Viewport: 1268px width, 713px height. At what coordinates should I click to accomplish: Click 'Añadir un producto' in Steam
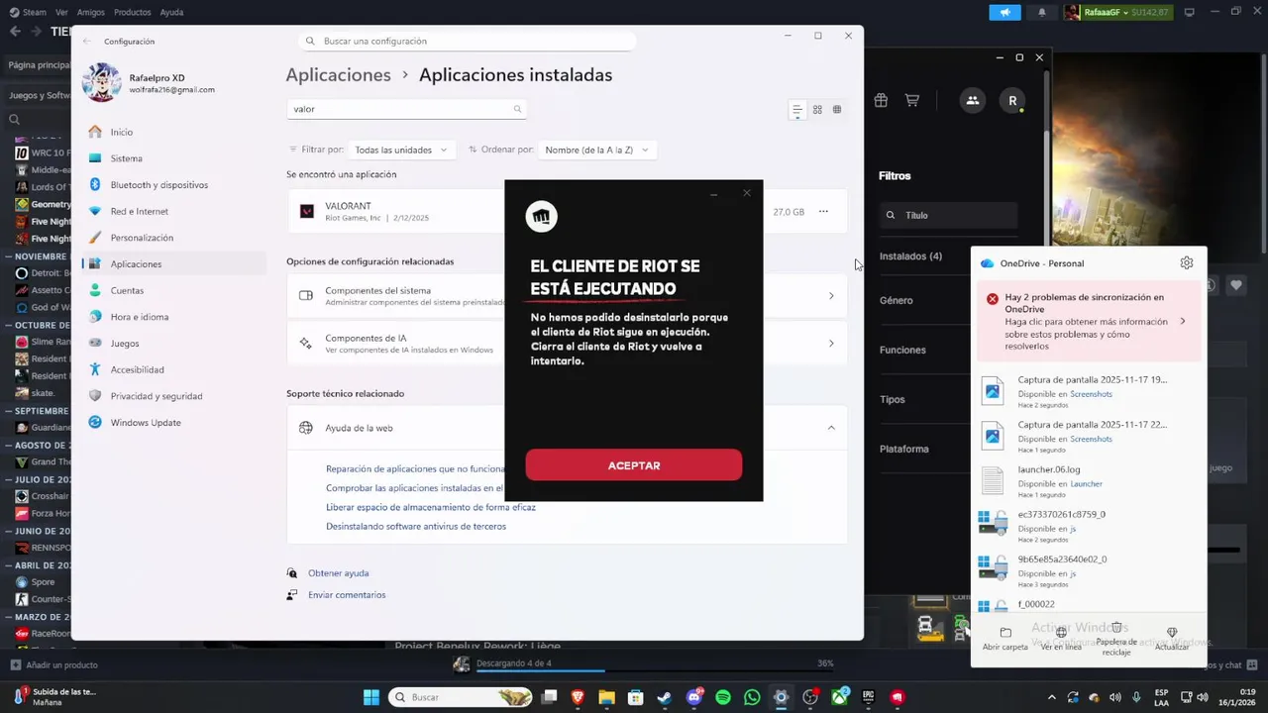point(54,664)
